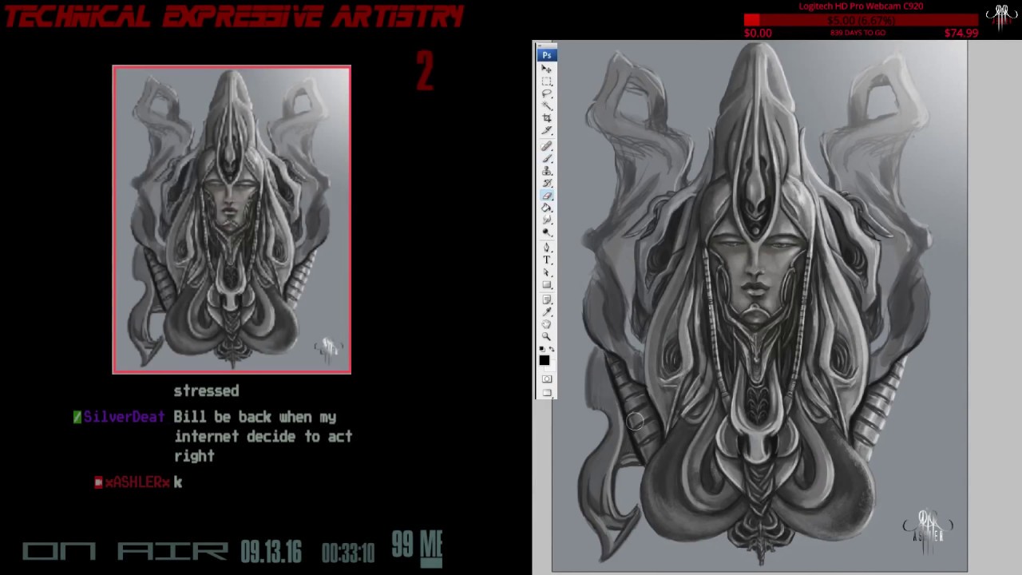
Task: Click the artwork preview thumbnail on left
Action: (x=232, y=220)
